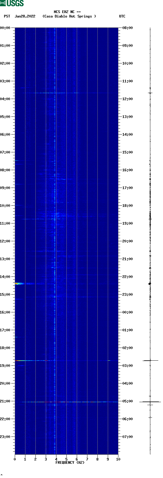Screen dimensions: 163x478
Task: Click the 07:00 UTC time label
Action: (128, 437)
